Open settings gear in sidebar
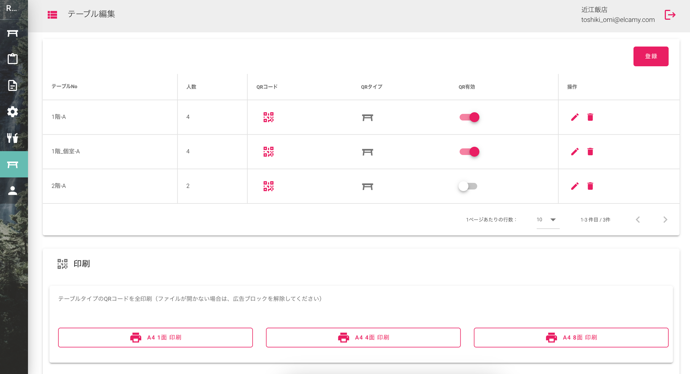Screen dimensions: 690x374 click(x=13, y=112)
